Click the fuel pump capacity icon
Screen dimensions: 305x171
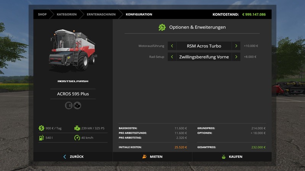pos(41,137)
